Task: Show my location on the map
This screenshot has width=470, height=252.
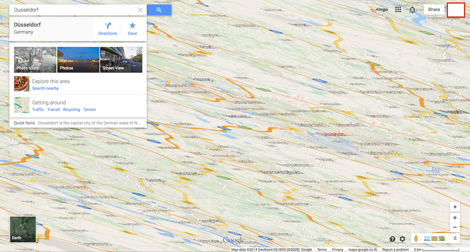Action: [455, 207]
